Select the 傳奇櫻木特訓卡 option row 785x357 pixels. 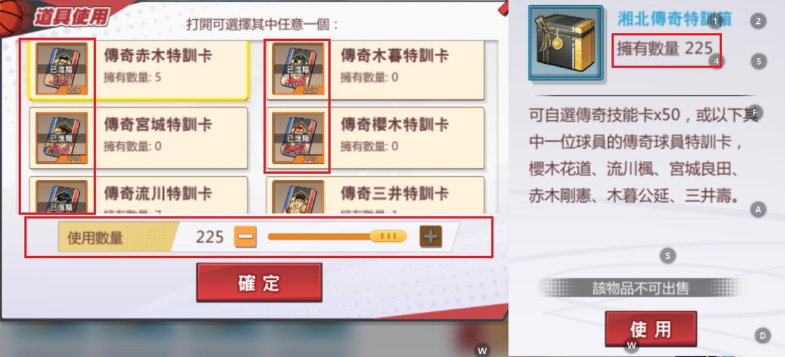(x=375, y=138)
